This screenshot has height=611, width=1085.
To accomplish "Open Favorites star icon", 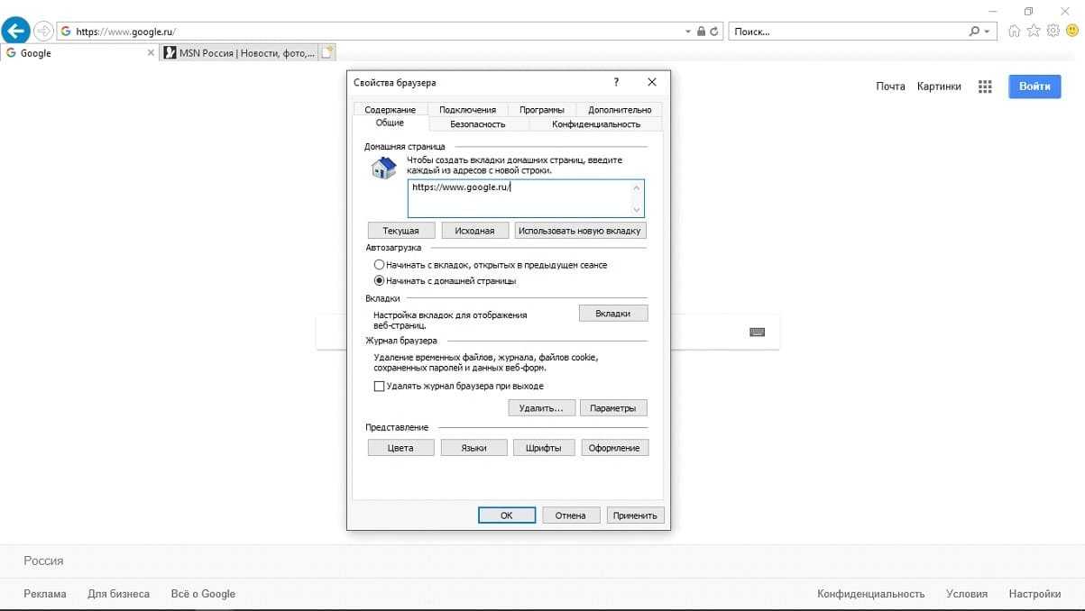I will [1034, 31].
